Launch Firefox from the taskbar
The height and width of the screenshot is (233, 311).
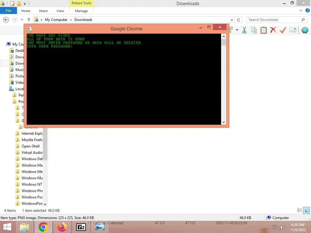(x=62, y=227)
